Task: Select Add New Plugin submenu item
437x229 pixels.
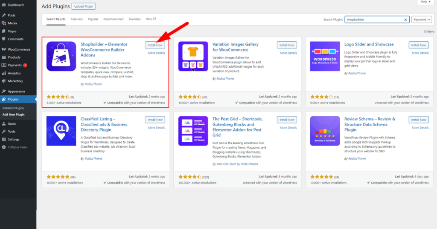Action: pyautogui.click(x=13, y=114)
